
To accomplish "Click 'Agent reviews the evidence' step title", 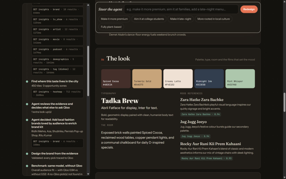I will point(52,105).
